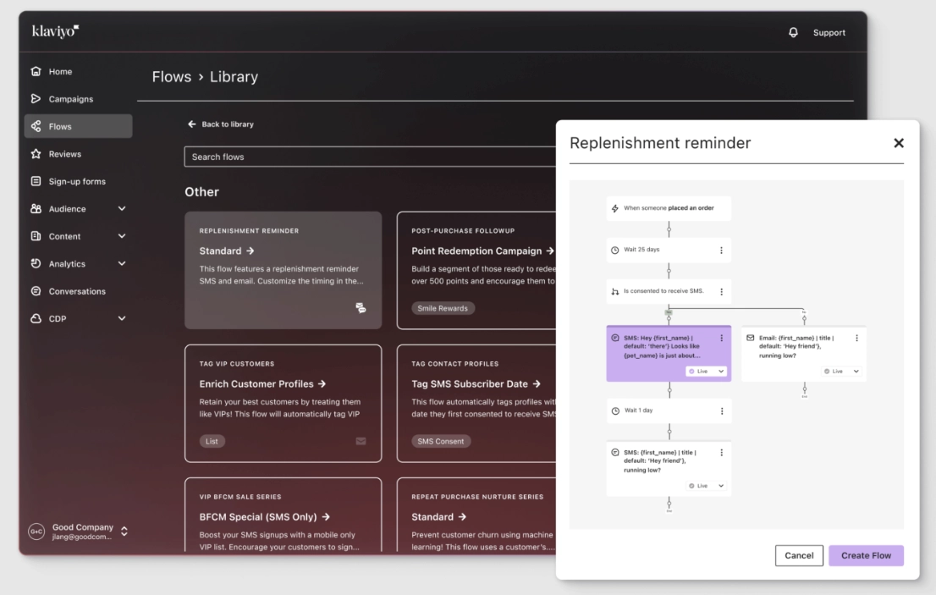Click the SMS chat icon on Replenishment Reminder card

361,308
